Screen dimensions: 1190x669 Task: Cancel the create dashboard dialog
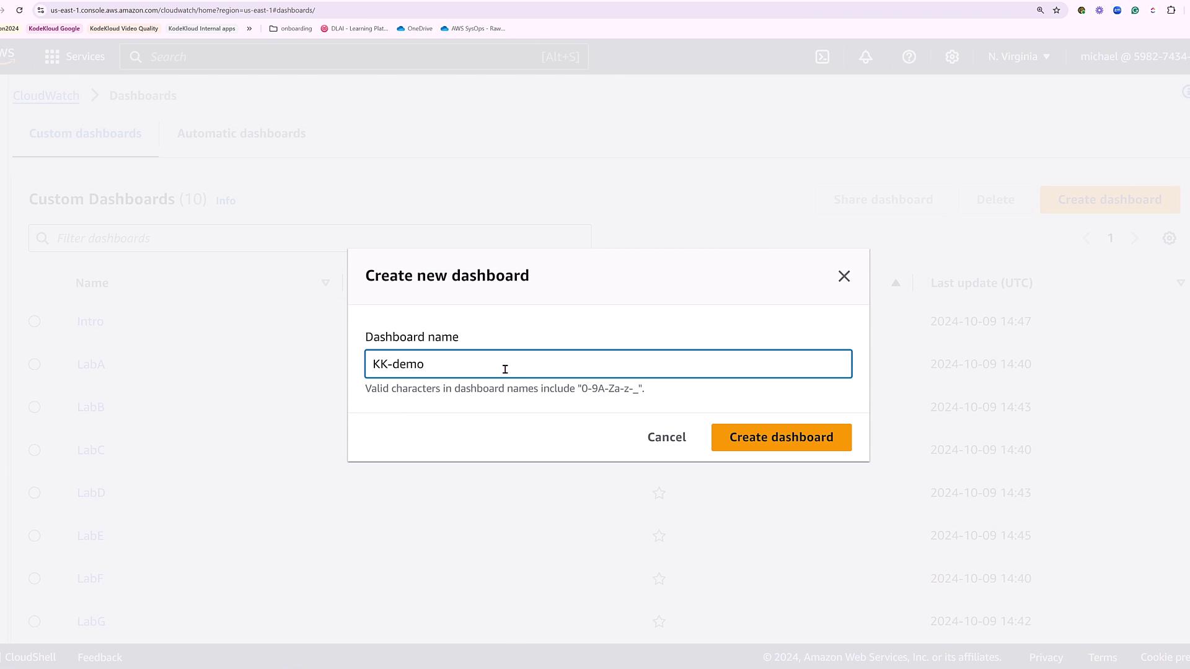(666, 437)
